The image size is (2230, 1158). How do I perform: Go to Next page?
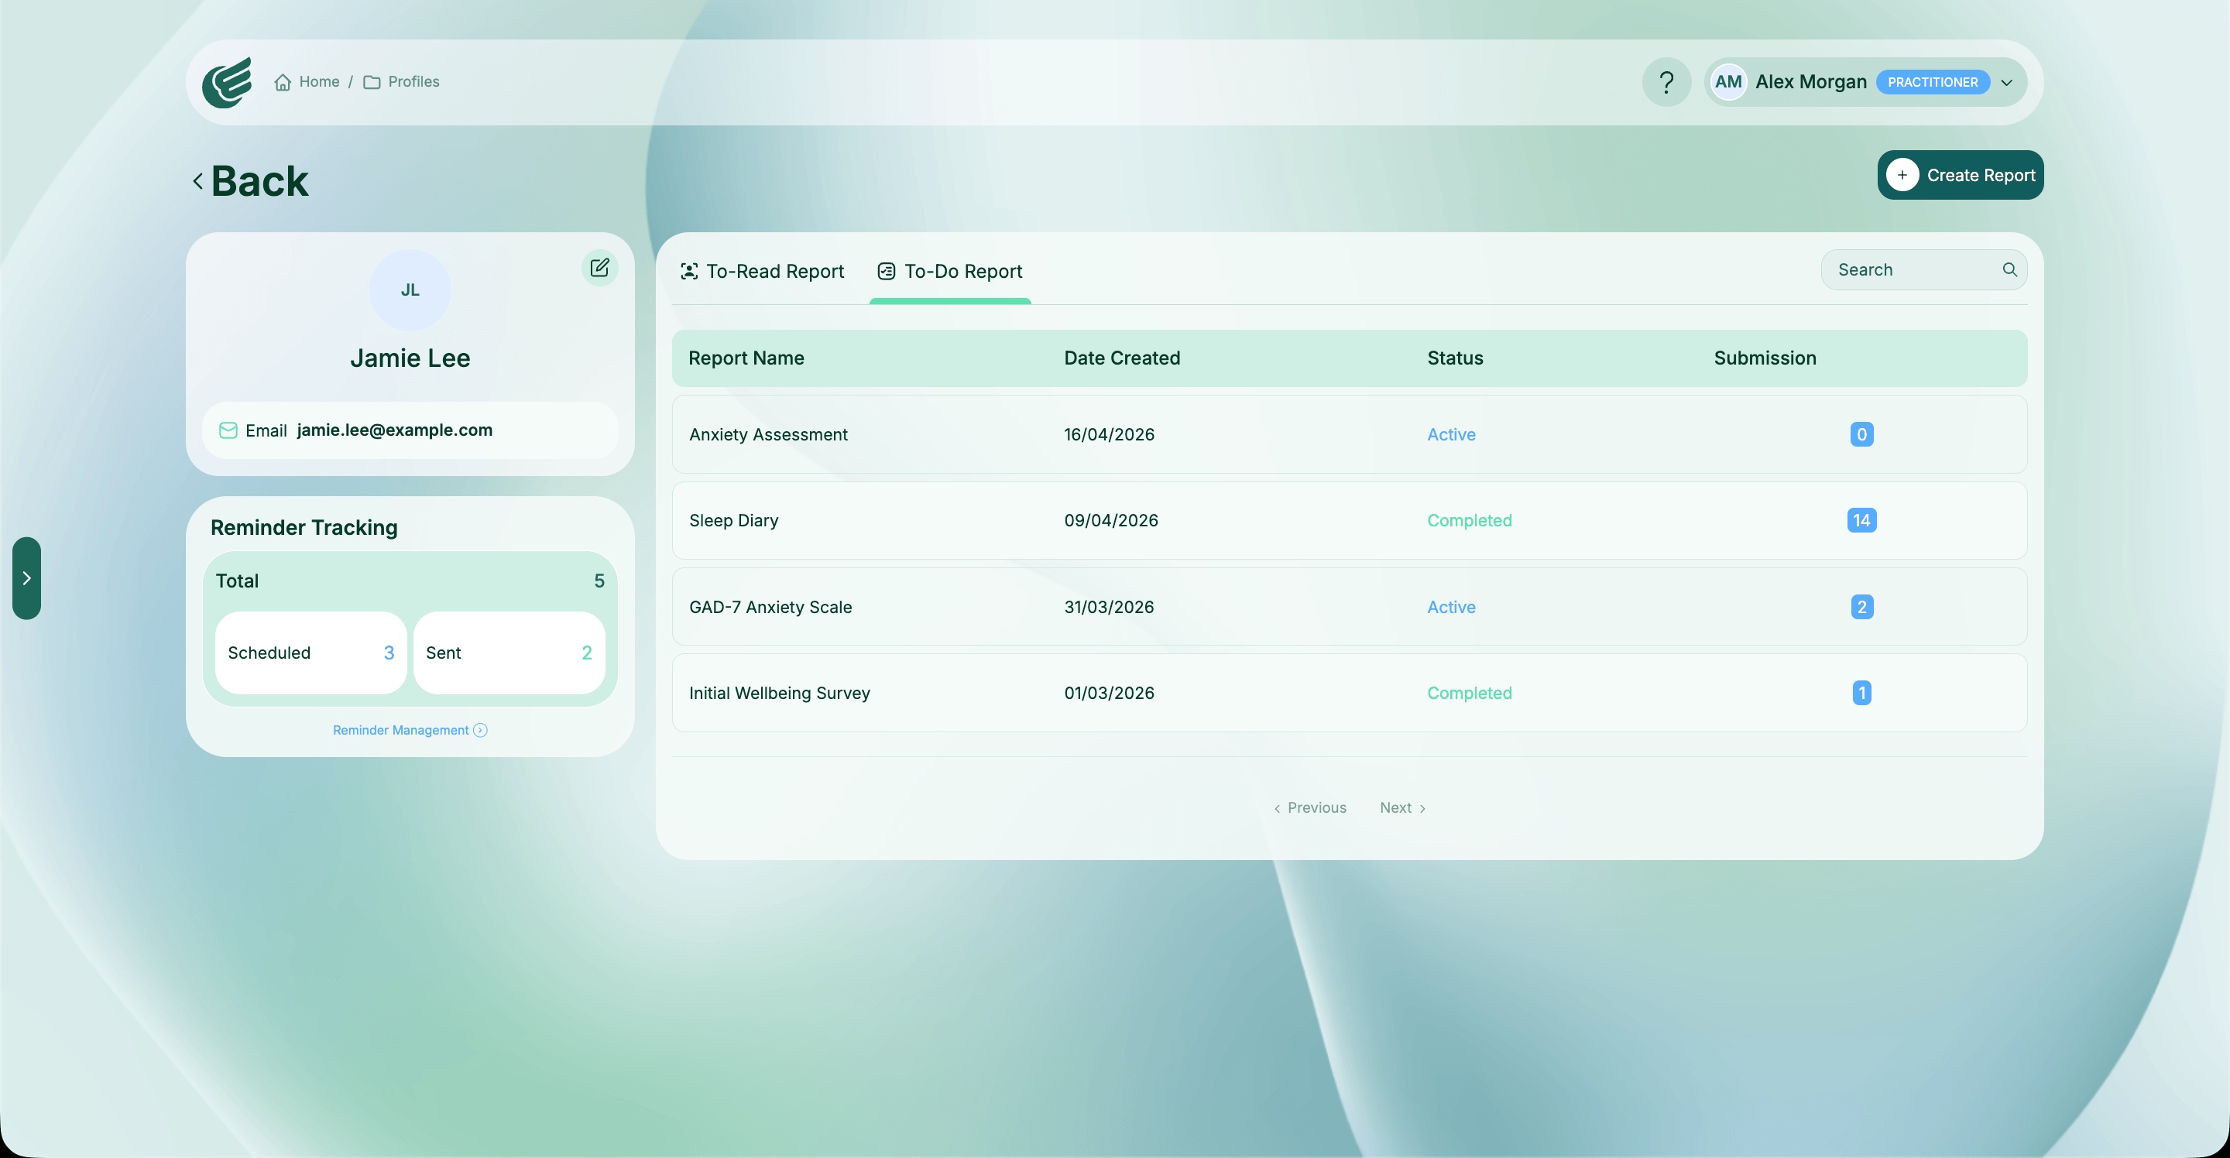[x=1403, y=808]
